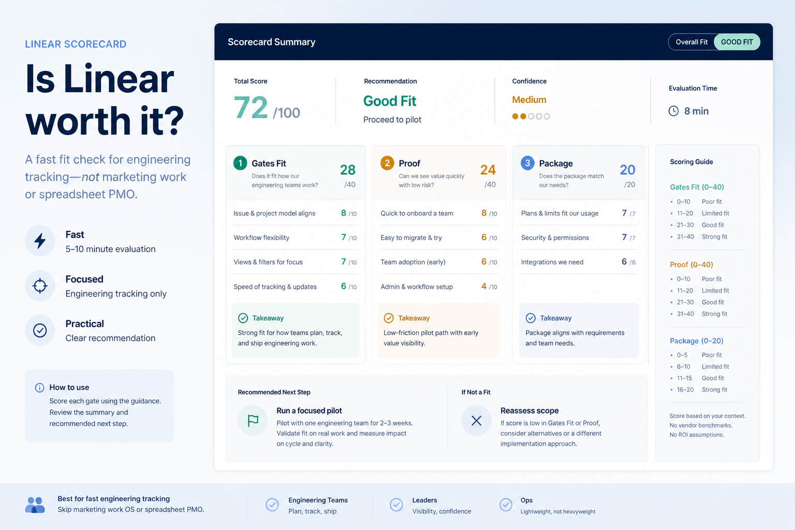
Task: Open the Scorecard Summary header title
Action: (272, 42)
